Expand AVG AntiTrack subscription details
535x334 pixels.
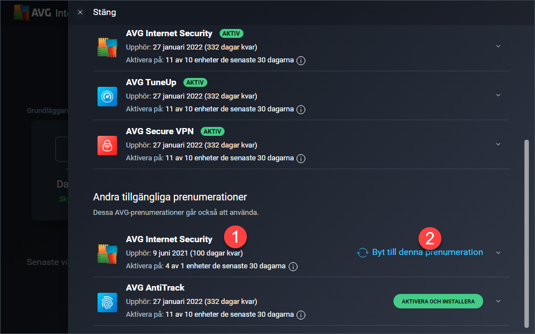pyautogui.click(x=498, y=301)
